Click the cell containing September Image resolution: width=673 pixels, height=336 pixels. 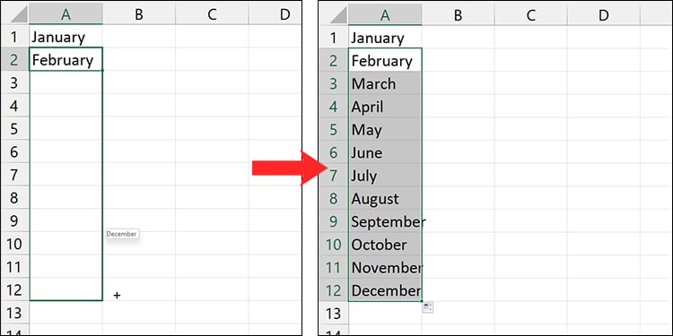385,221
